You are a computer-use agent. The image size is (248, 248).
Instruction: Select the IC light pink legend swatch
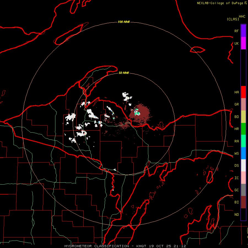[x=243, y=178]
